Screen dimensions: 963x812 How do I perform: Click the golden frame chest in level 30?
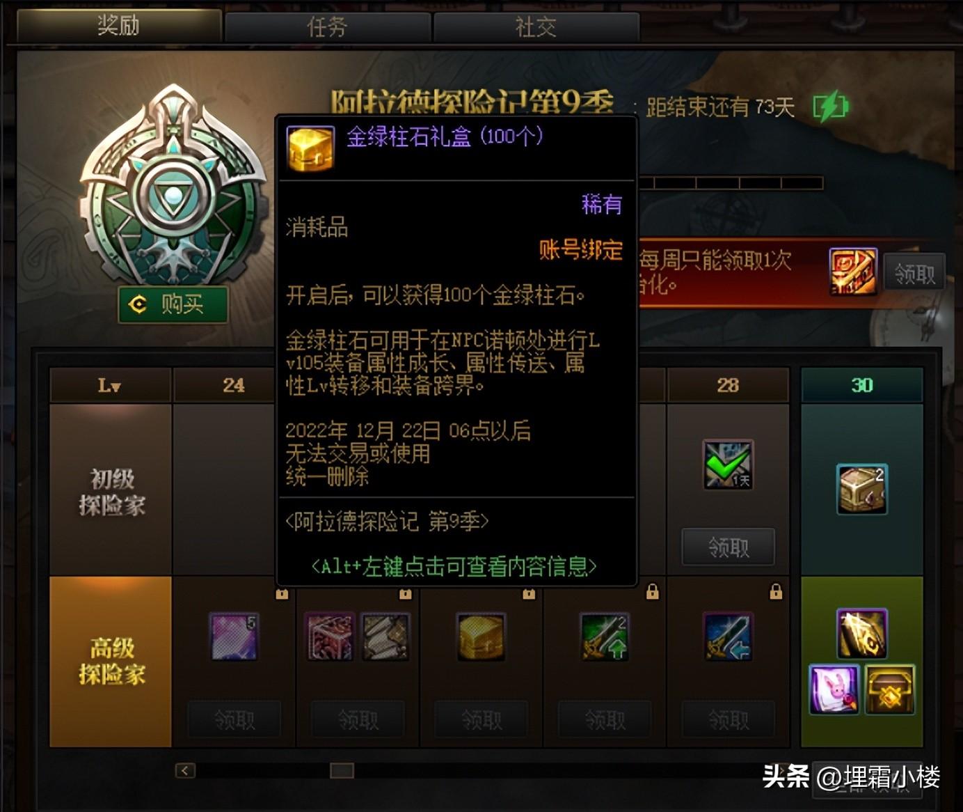[890, 689]
